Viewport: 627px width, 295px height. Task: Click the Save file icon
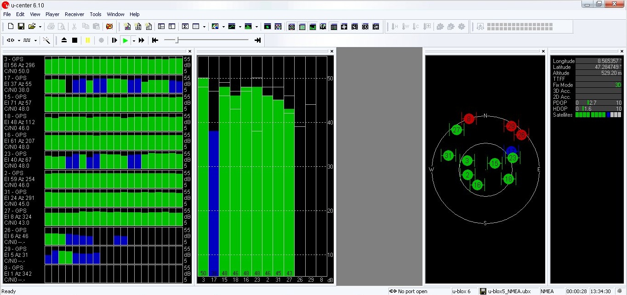tap(21, 27)
